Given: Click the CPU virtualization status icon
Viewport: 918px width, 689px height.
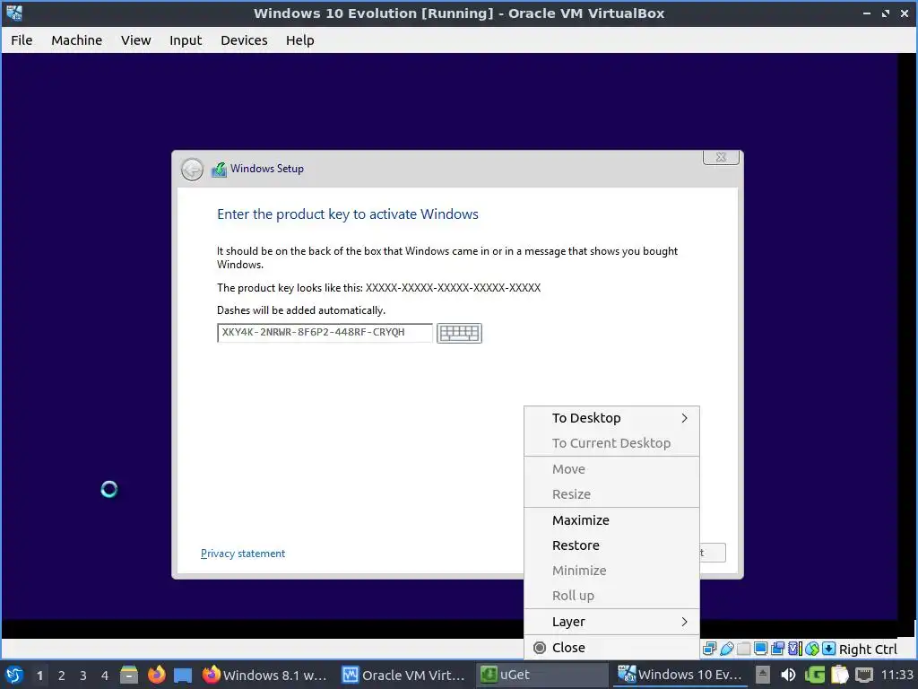Looking at the screenshot, I should point(795,649).
